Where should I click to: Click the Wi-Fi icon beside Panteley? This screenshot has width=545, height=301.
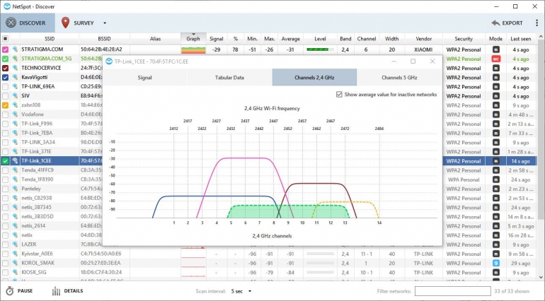tap(16, 189)
